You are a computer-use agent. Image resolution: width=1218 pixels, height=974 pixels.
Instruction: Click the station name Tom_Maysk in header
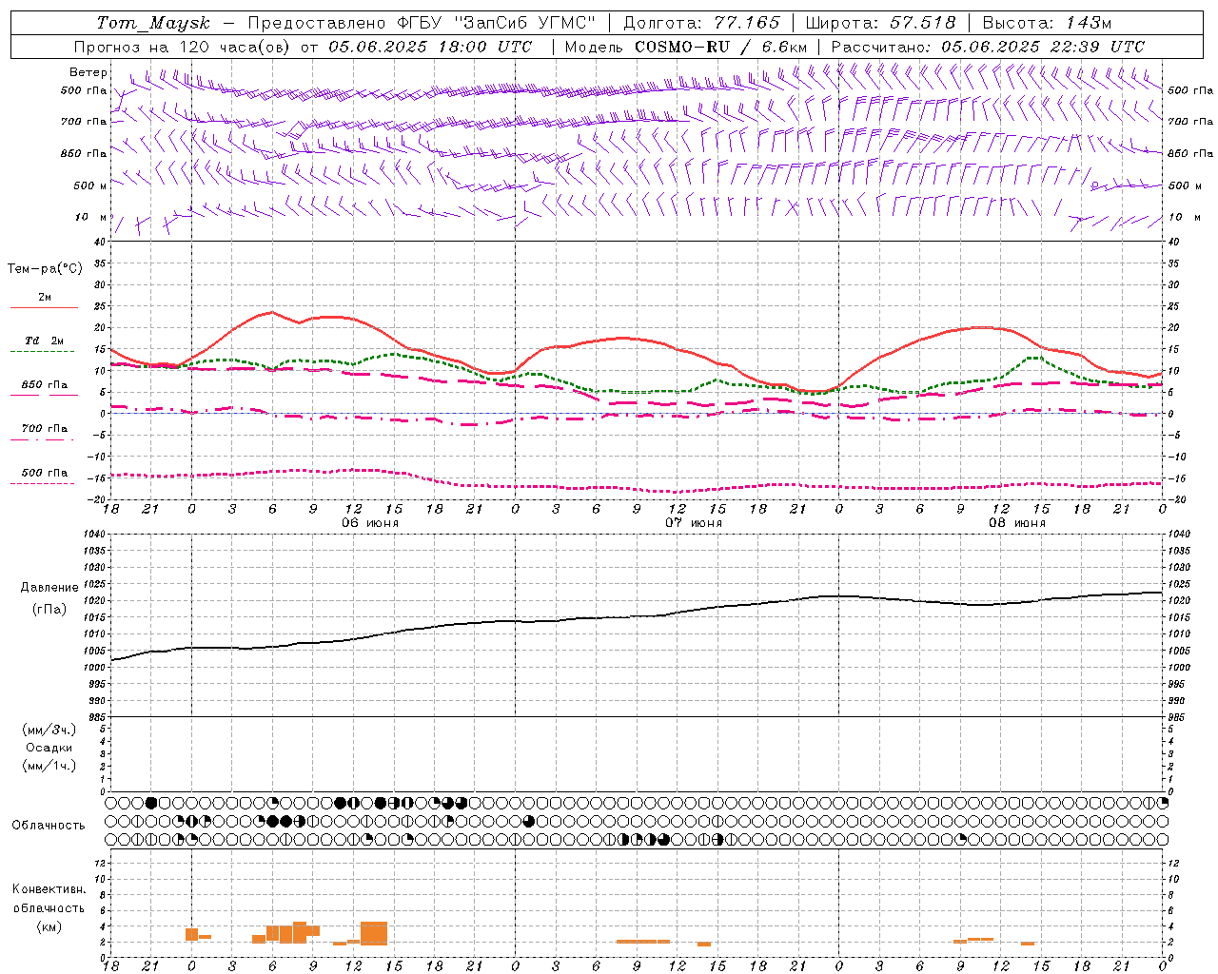pyautogui.click(x=153, y=23)
